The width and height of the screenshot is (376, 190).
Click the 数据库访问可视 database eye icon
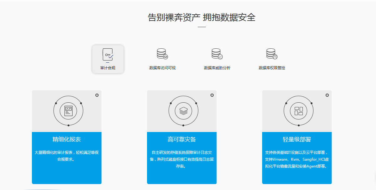(162, 54)
